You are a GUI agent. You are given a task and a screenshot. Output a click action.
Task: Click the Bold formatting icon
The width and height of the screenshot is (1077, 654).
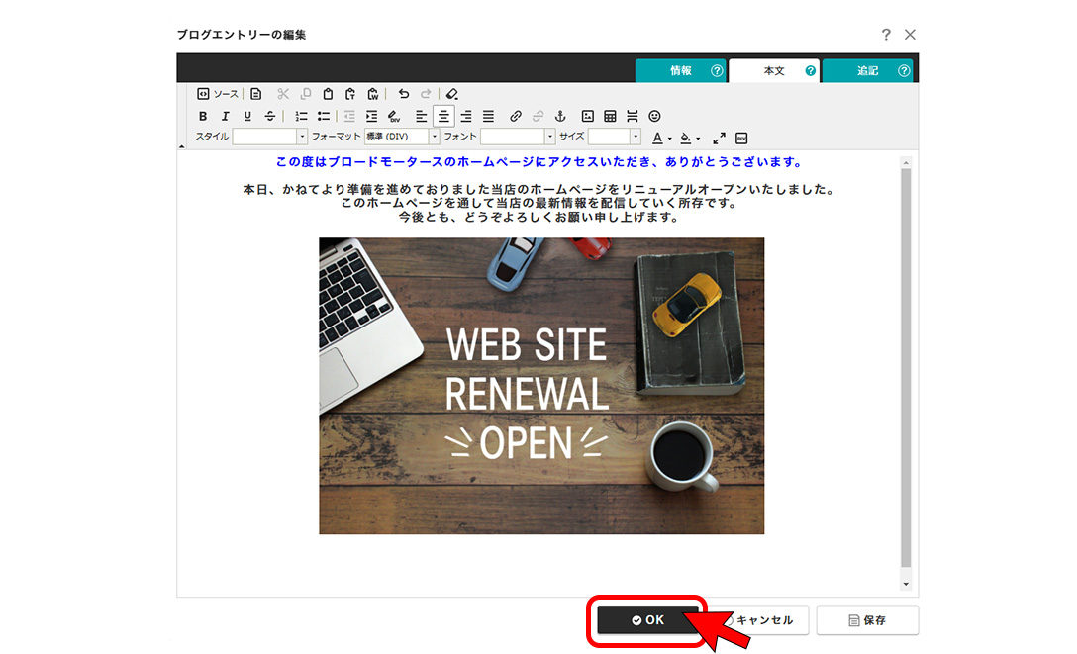(x=203, y=117)
